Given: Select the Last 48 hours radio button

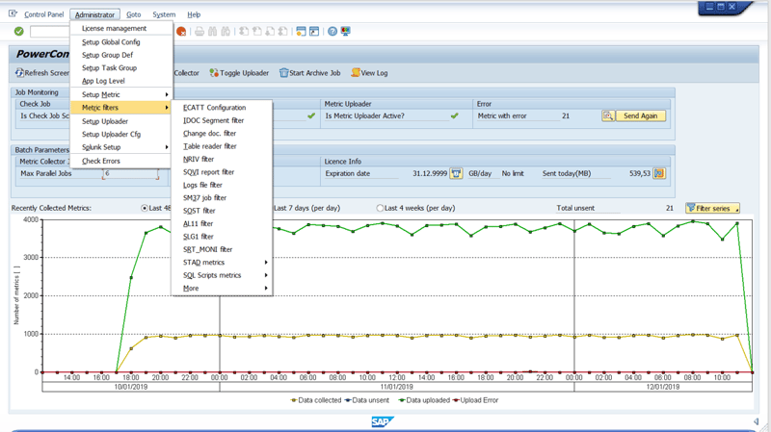Looking at the screenshot, I should (145, 208).
